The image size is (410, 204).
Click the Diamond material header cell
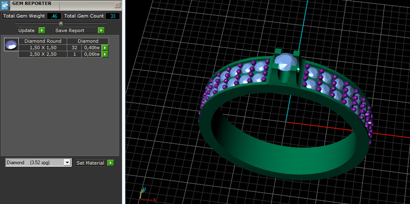click(x=88, y=41)
